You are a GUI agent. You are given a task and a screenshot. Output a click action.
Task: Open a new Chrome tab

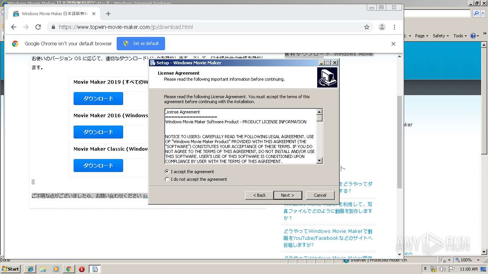coord(108,14)
